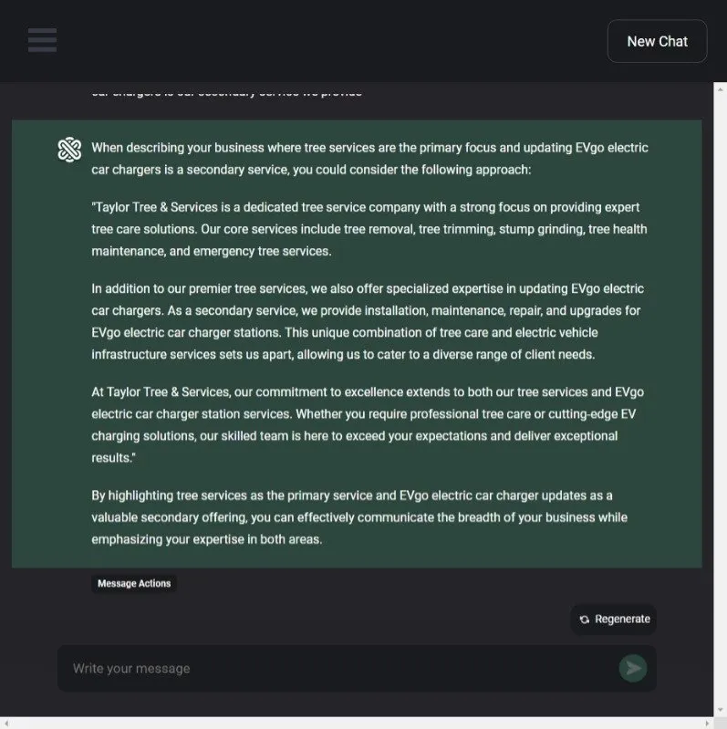The width and height of the screenshot is (727, 729).
Task: Click the horizontal scrollbar right arrow
Action: (x=705, y=723)
